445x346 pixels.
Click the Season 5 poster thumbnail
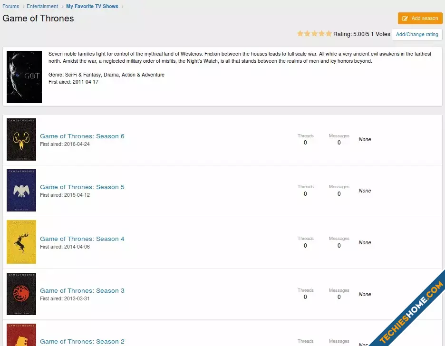[x=21, y=190]
